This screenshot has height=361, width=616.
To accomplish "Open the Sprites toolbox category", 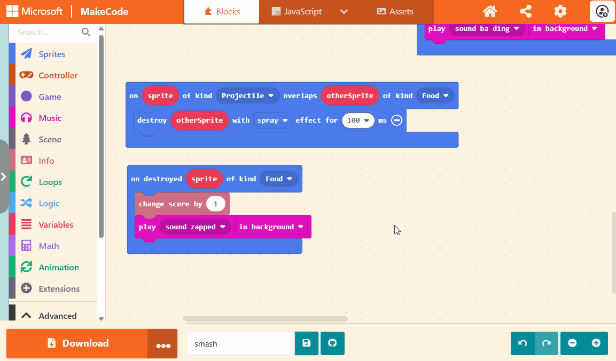I will click(x=52, y=54).
